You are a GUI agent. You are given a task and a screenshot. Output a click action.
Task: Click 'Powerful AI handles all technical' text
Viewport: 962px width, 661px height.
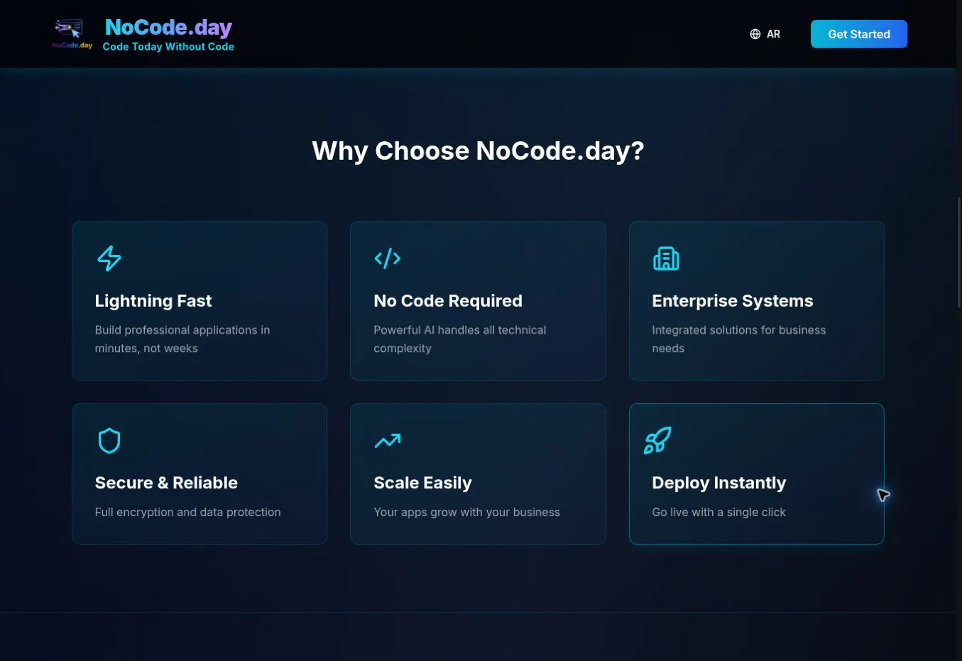click(460, 339)
